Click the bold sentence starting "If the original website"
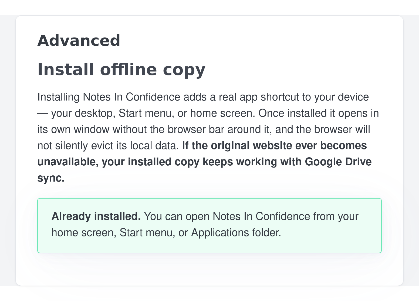The image size is (419, 301). pos(204,162)
